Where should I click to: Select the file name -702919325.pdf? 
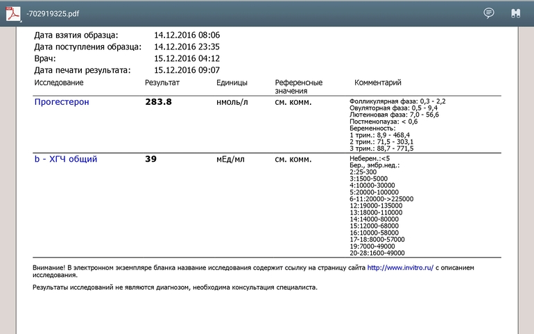pyautogui.click(x=53, y=14)
